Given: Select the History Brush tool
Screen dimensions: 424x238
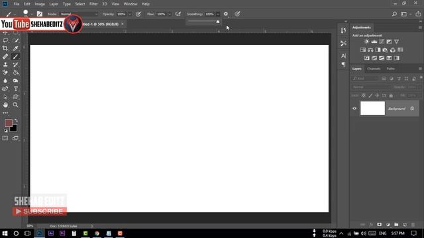Looking at the screenshot, I should point(16,65).
